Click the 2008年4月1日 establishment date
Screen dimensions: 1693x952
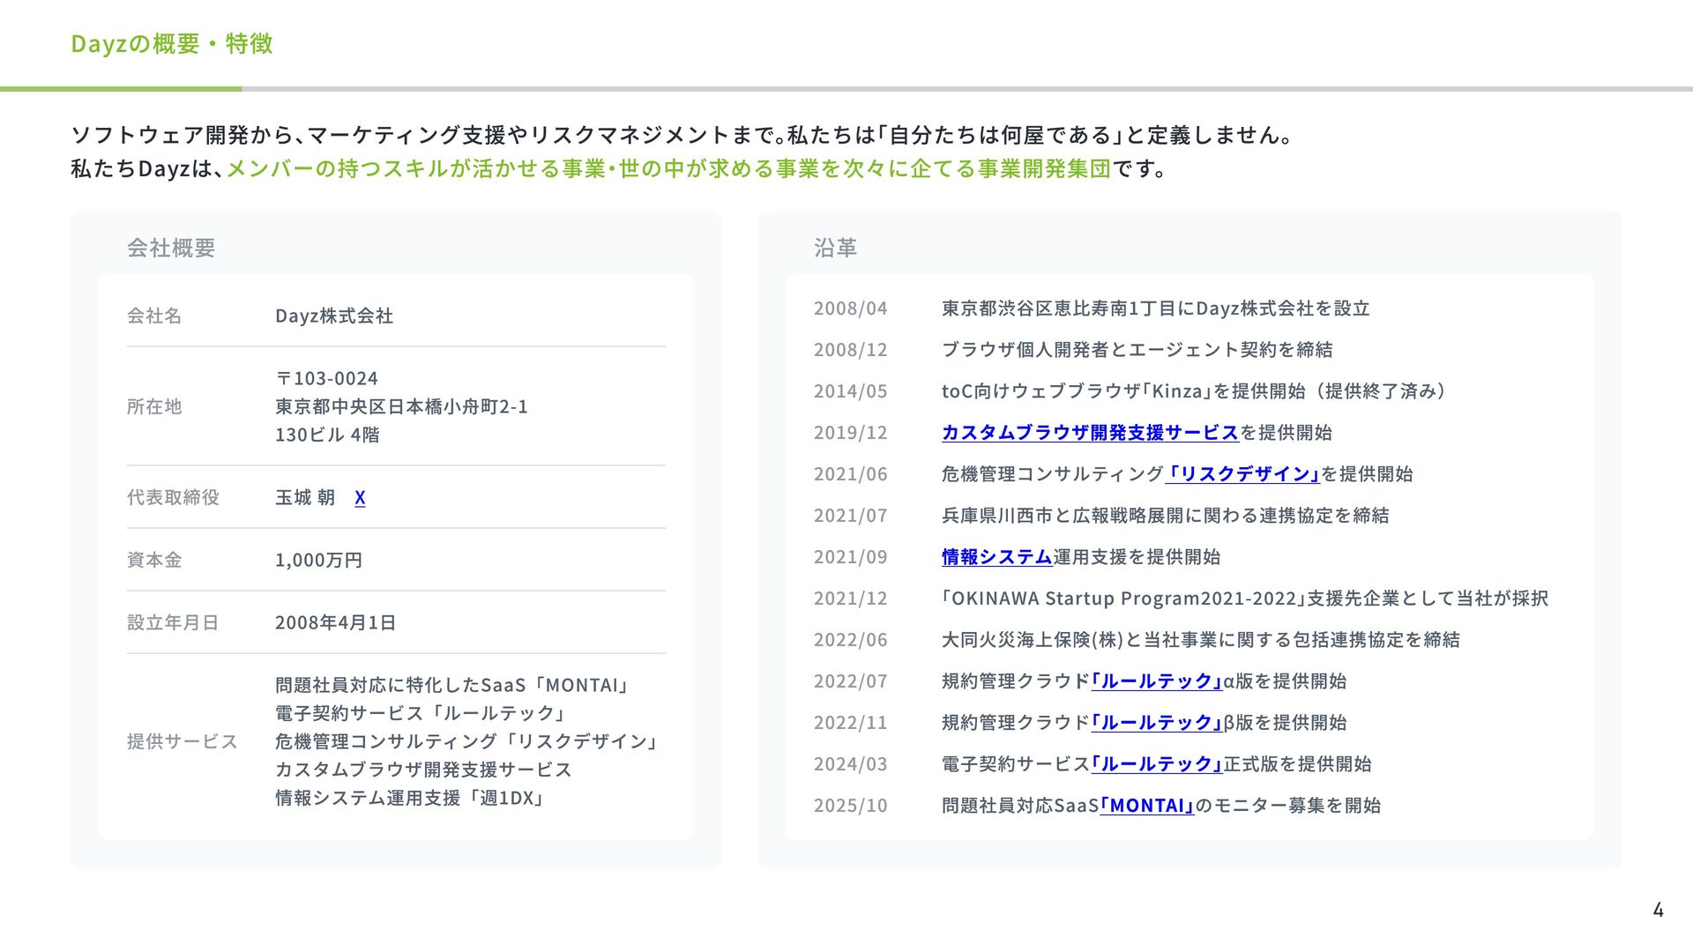click(335, 622)
